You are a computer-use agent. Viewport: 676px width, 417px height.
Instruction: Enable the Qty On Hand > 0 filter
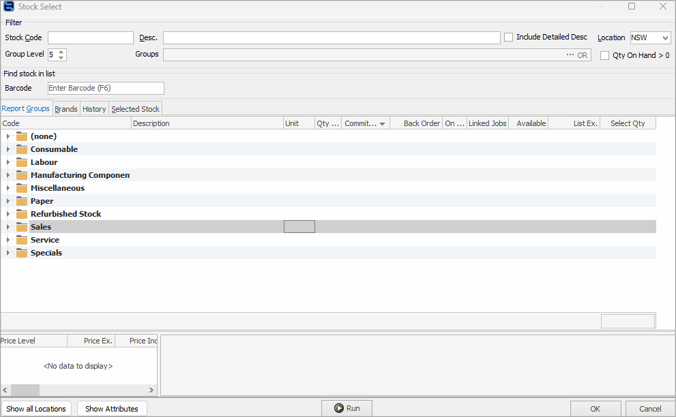point(604,55)
